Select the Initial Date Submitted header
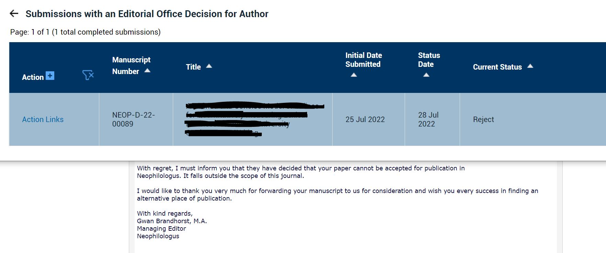Image resolution: width=606 pixels, height=253 pixels. tap(363, 60)
